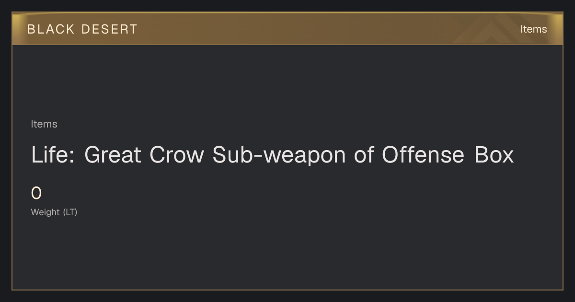Image resolution: width=575 pixels, height=302 pixels.
Task: Select the Items breadcrumb above the title
Action: point(44,124)
